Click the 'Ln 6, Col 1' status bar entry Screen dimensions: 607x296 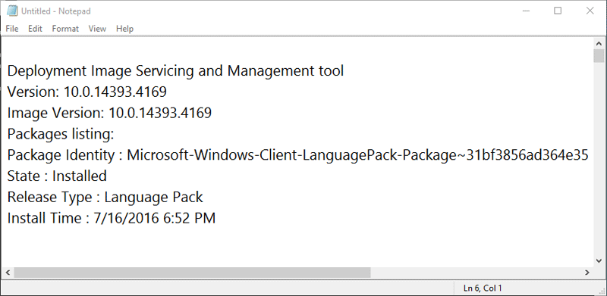pos(483,288)
